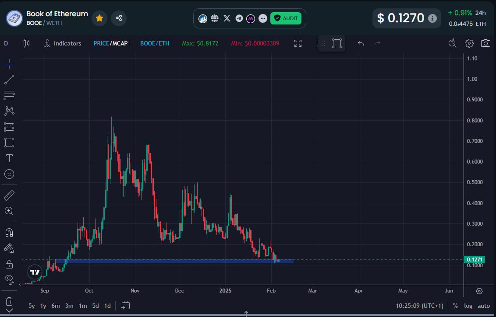Select the XABCD pattern tool
The width and height of the screenshot is (496, 317).
(x=9, y=111)
